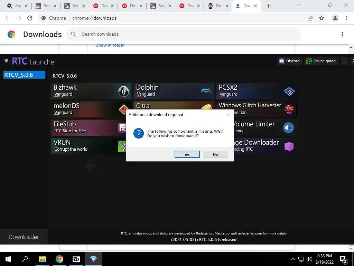Open the Chrome tab search dropdown
This screenshot has width=354, height=266.
click(x=298, y=5)
